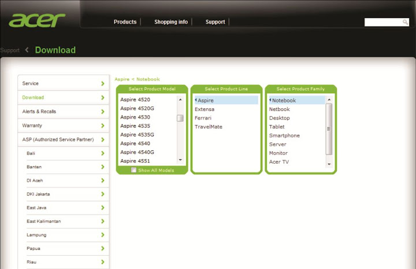Image resolution: width=416 pixels, height=269 pixels.
Task: Click the chevron on the Banten row
Action: [x=103, y=167]
